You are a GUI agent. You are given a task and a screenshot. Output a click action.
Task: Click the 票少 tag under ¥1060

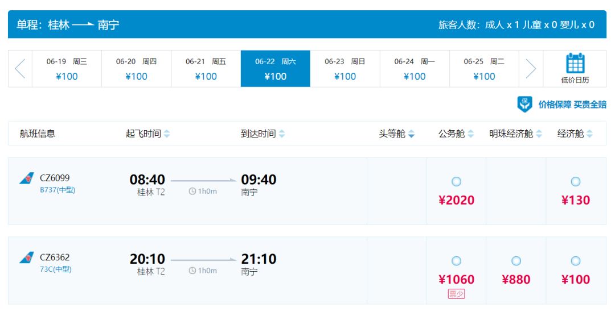point(456,294)
